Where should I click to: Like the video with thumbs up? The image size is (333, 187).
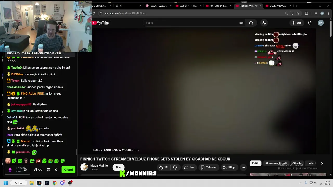pos(163,168)
